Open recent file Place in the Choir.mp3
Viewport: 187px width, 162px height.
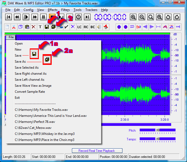[x=45, y=140]
